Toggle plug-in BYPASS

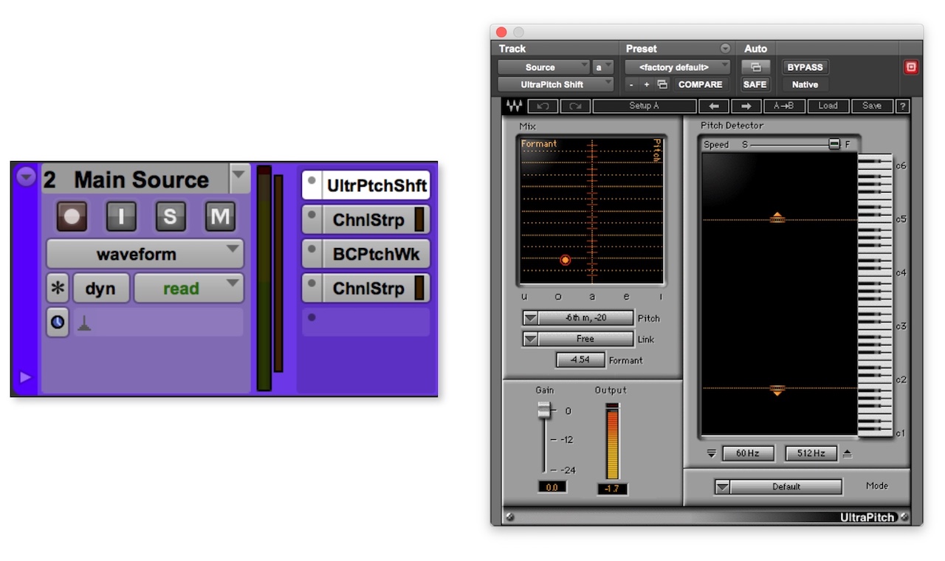click(x=805, y=67)
